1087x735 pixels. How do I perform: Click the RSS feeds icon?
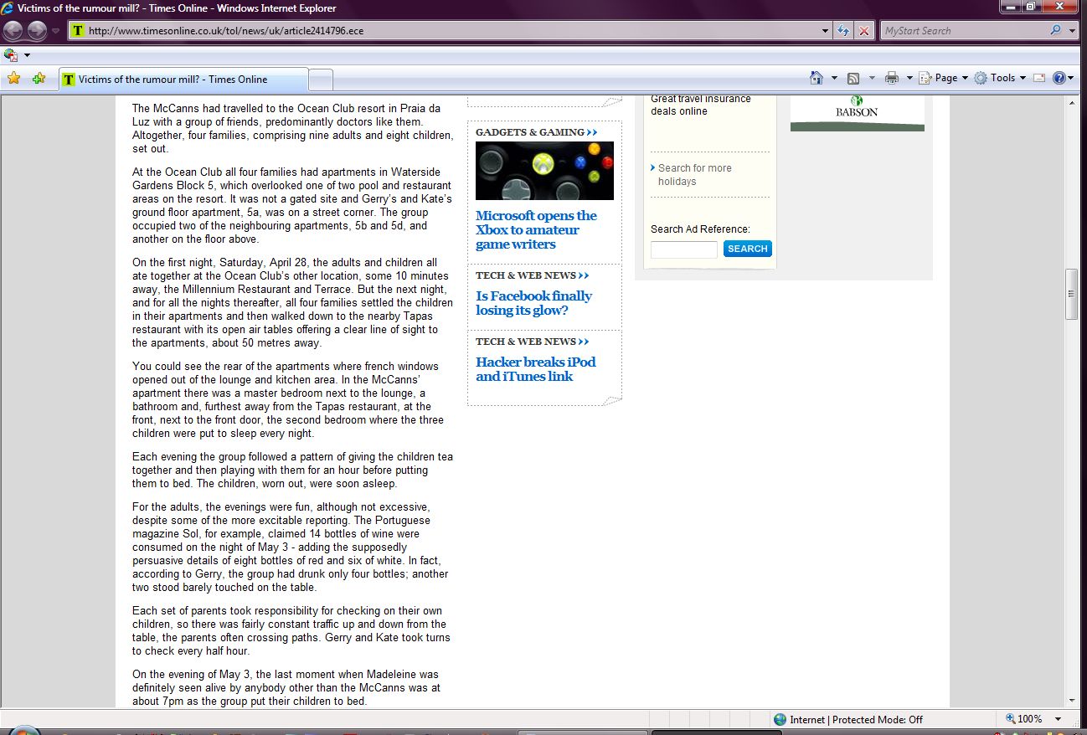coord(853,78)
